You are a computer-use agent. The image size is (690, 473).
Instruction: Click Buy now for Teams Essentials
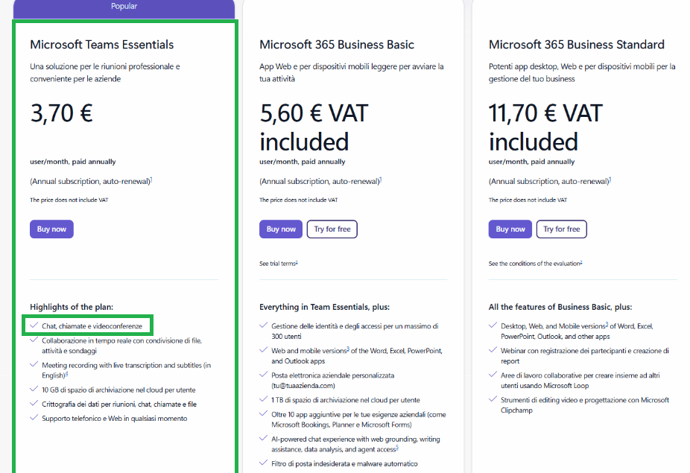(x=51, y=229)
